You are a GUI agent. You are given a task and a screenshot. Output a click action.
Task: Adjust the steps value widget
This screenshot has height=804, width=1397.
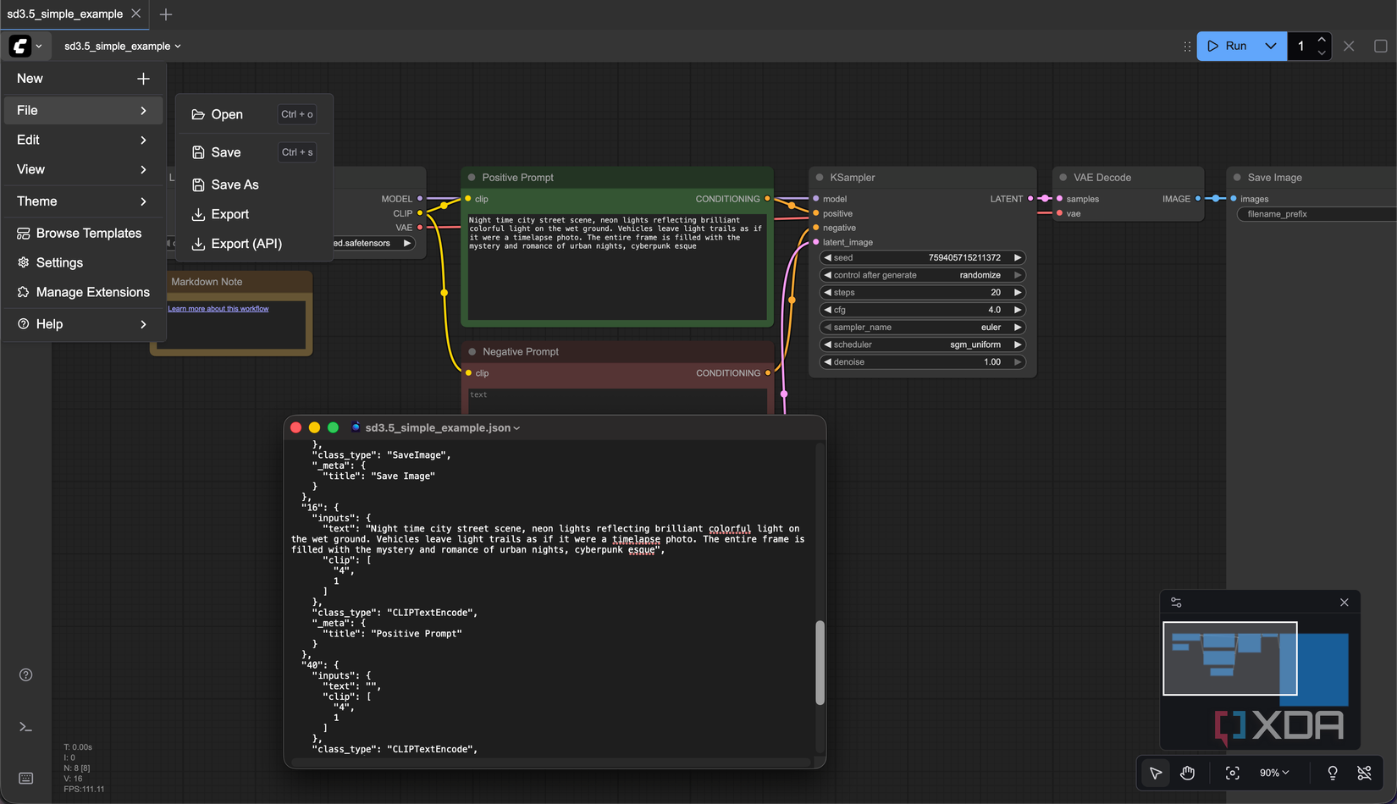tap(922, 293)
